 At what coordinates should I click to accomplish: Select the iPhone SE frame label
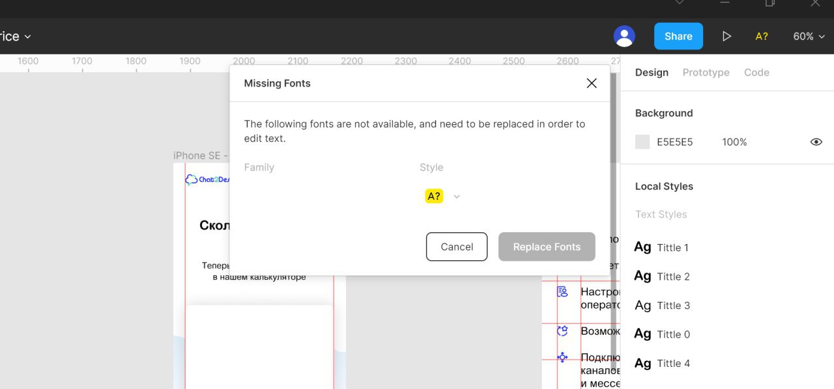(201, 155)
